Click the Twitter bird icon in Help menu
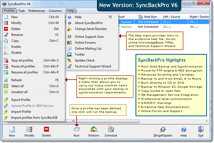The image size is (214, 143). [69, 55]
